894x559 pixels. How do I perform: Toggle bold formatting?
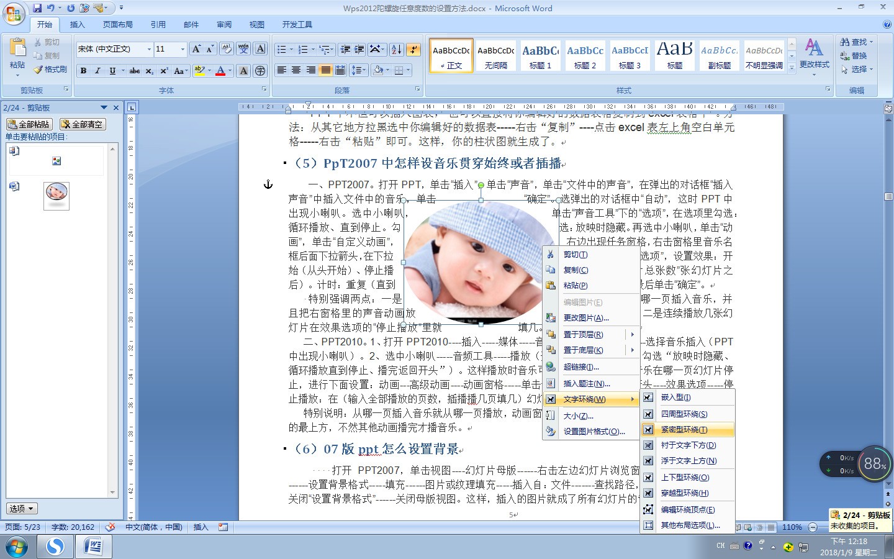pyautogui.click(x=83, y=71)
